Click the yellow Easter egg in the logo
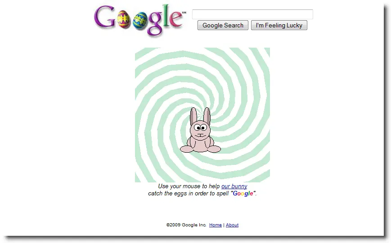391x243 pixels. pos(123,19)
